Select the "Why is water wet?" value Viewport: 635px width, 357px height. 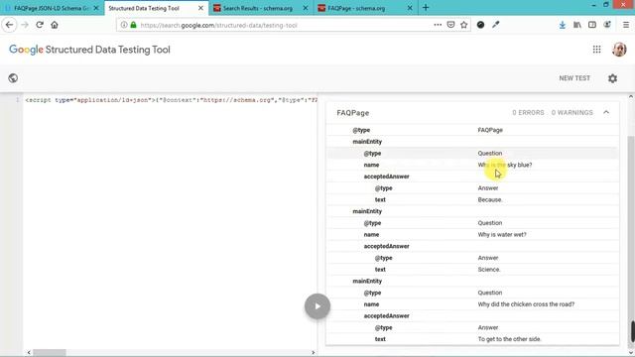pyautogui.click(x=502, y=234)
